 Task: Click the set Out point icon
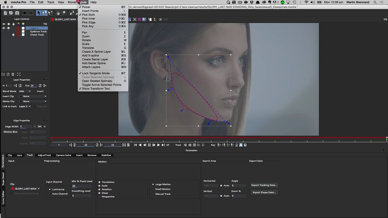point(45,85)
